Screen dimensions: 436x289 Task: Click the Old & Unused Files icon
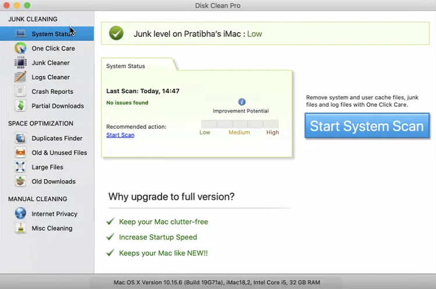[20, 153]
